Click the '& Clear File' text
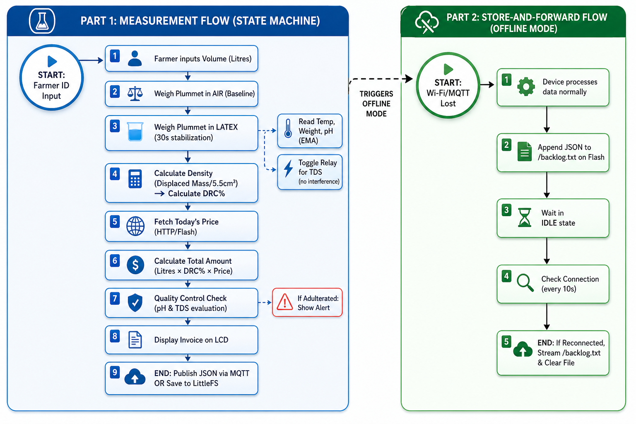 coord(556,363)
